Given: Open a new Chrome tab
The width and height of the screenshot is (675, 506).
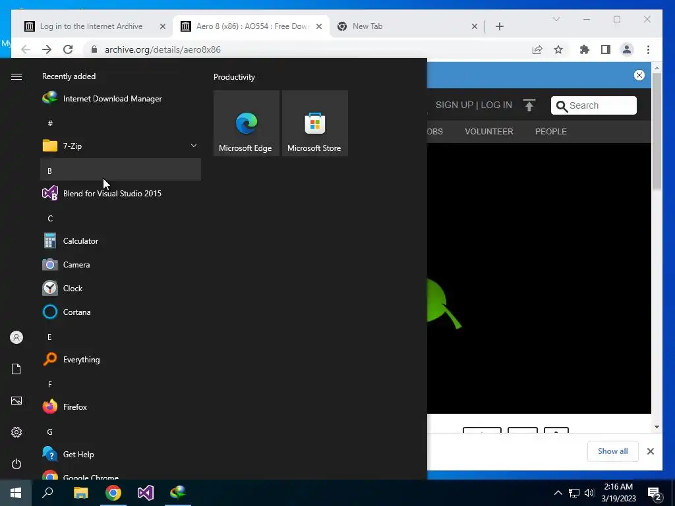Looking at the screenshot, I should point(500,26).
